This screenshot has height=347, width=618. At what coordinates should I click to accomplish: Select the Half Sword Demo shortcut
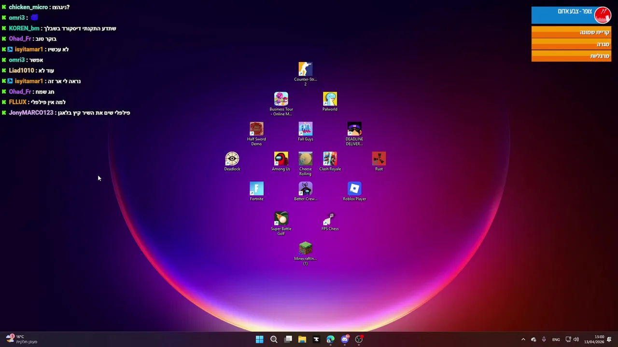256,133
